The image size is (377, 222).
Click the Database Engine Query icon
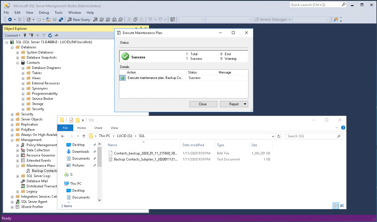95,19
